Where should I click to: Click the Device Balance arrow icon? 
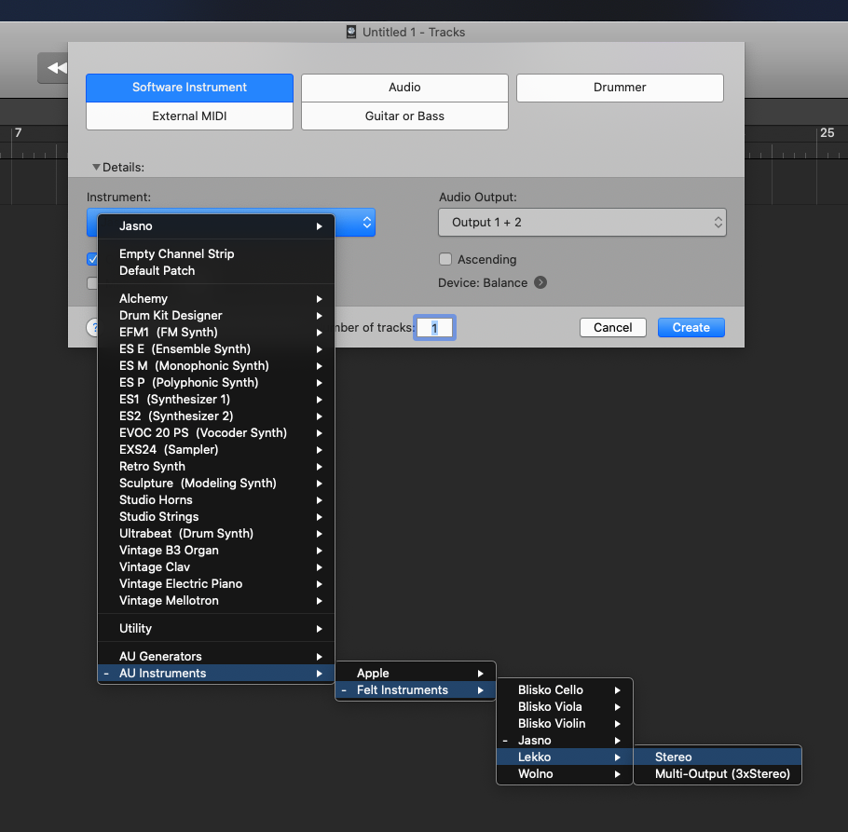point(540,282)
